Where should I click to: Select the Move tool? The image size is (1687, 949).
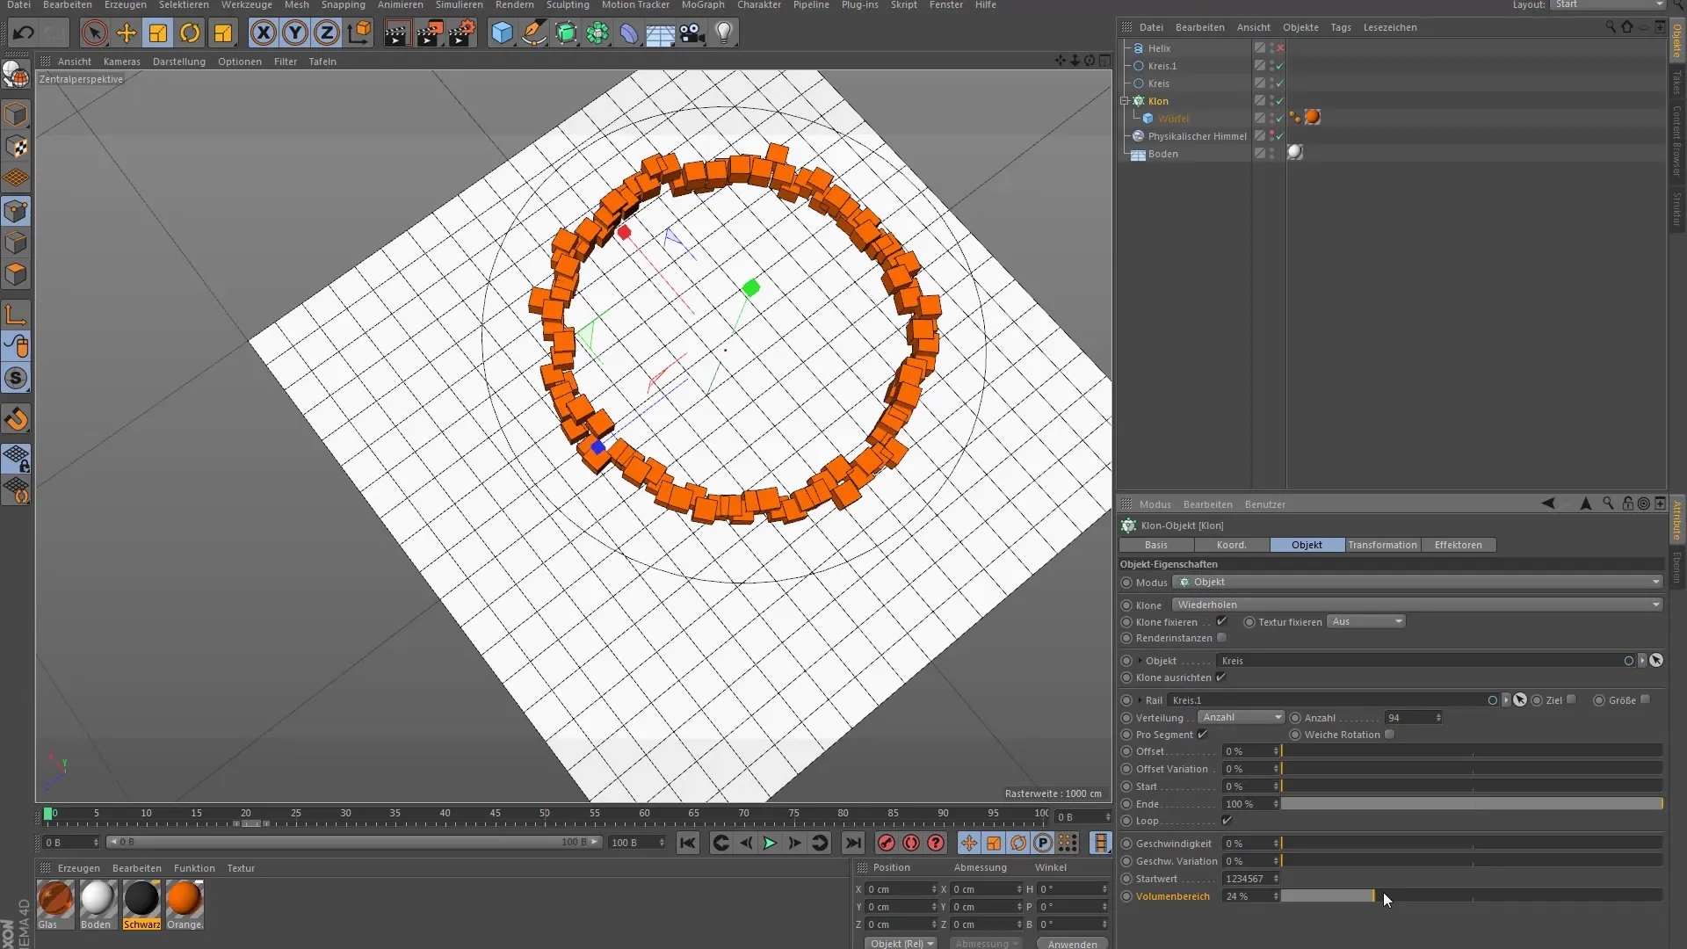(x=127, y=33)
